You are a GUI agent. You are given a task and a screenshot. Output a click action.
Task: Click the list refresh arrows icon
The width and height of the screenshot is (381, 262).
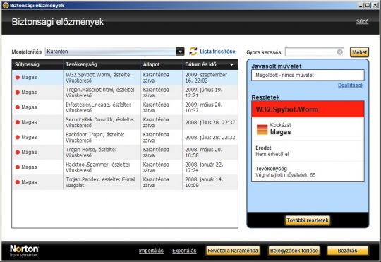tap(193, 51)
